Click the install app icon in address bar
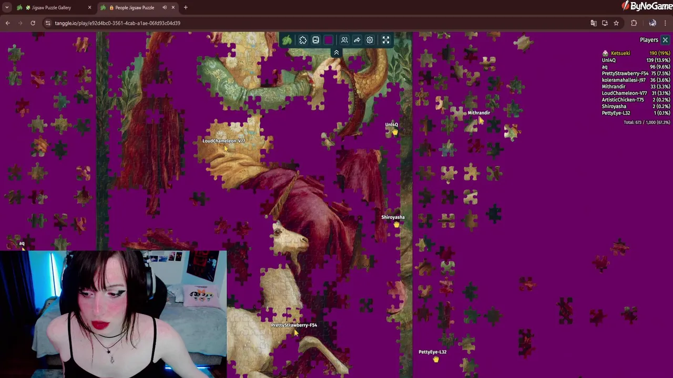673x378 pixels. [x=605, y=23]
